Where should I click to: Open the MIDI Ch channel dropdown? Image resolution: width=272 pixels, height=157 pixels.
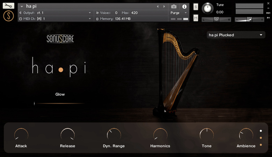(55, 19)
